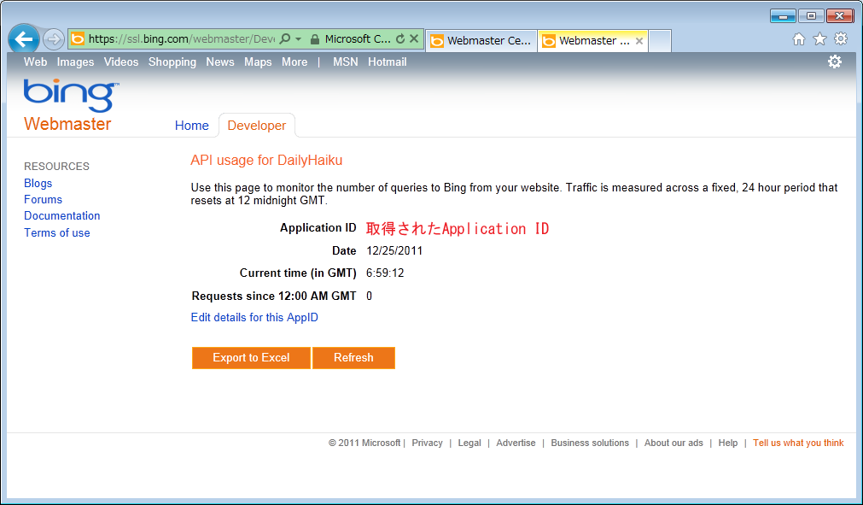
Task: Open the Legal footer link
Action: tap(469, 443)
